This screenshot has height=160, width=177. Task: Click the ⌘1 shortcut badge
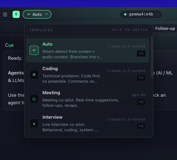[141, 54]
